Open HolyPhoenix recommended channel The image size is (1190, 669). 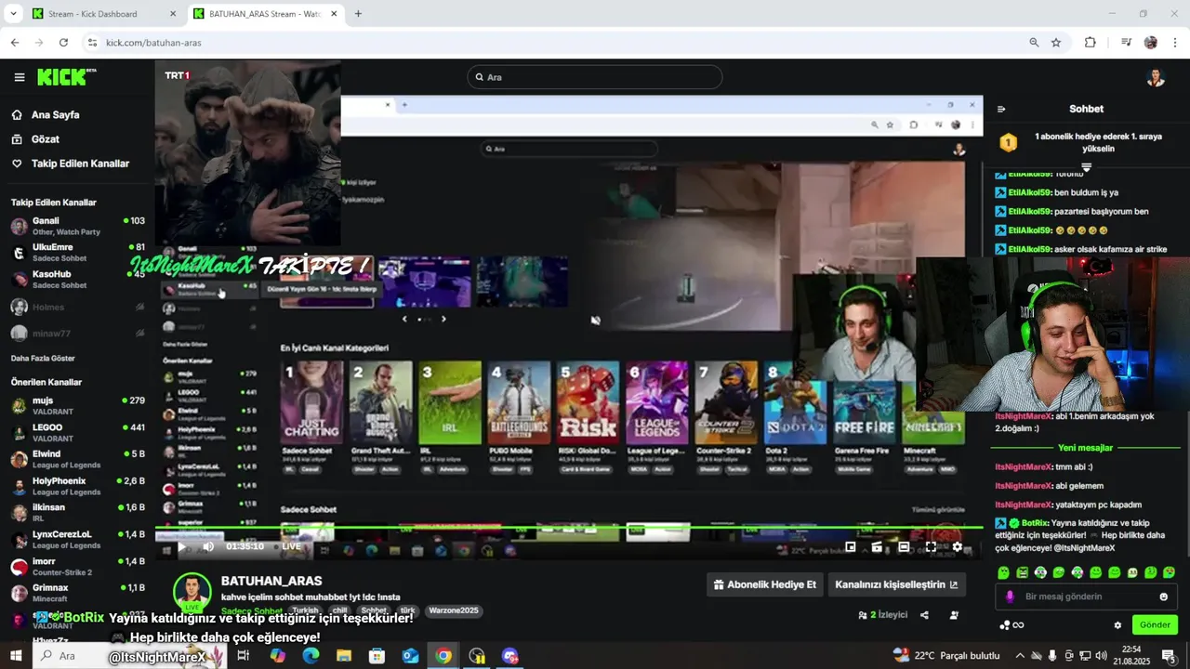pos(78,486)
